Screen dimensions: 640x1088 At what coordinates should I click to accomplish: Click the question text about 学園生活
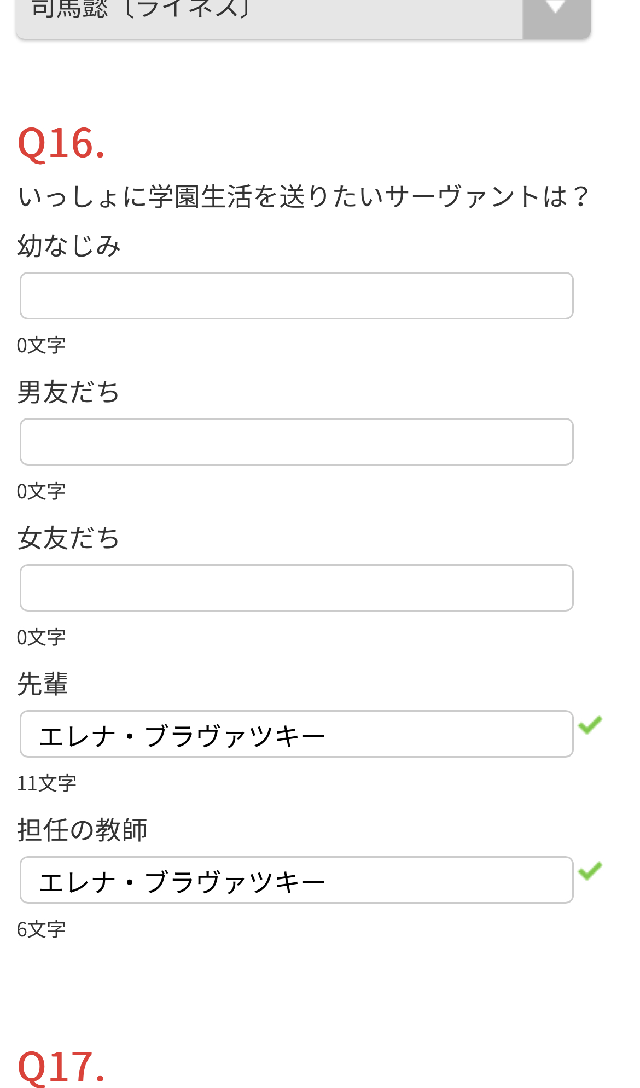[x=304, y=197]
